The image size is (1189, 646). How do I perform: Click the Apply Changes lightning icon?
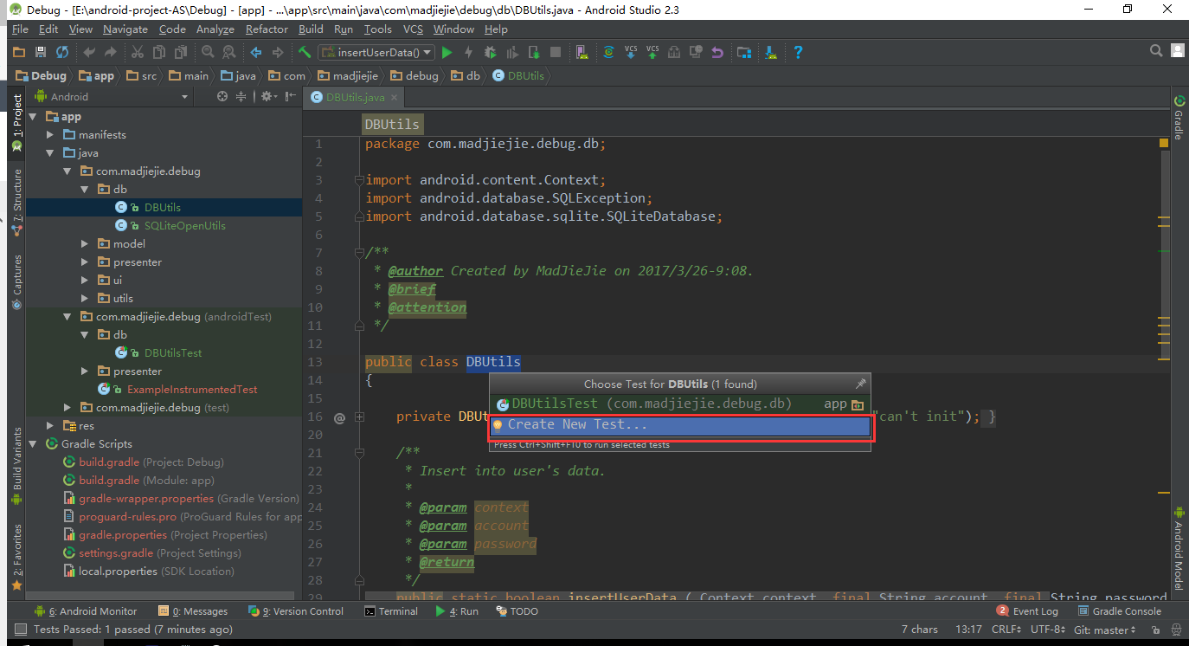pyautogui.click(x=468, y=52)
